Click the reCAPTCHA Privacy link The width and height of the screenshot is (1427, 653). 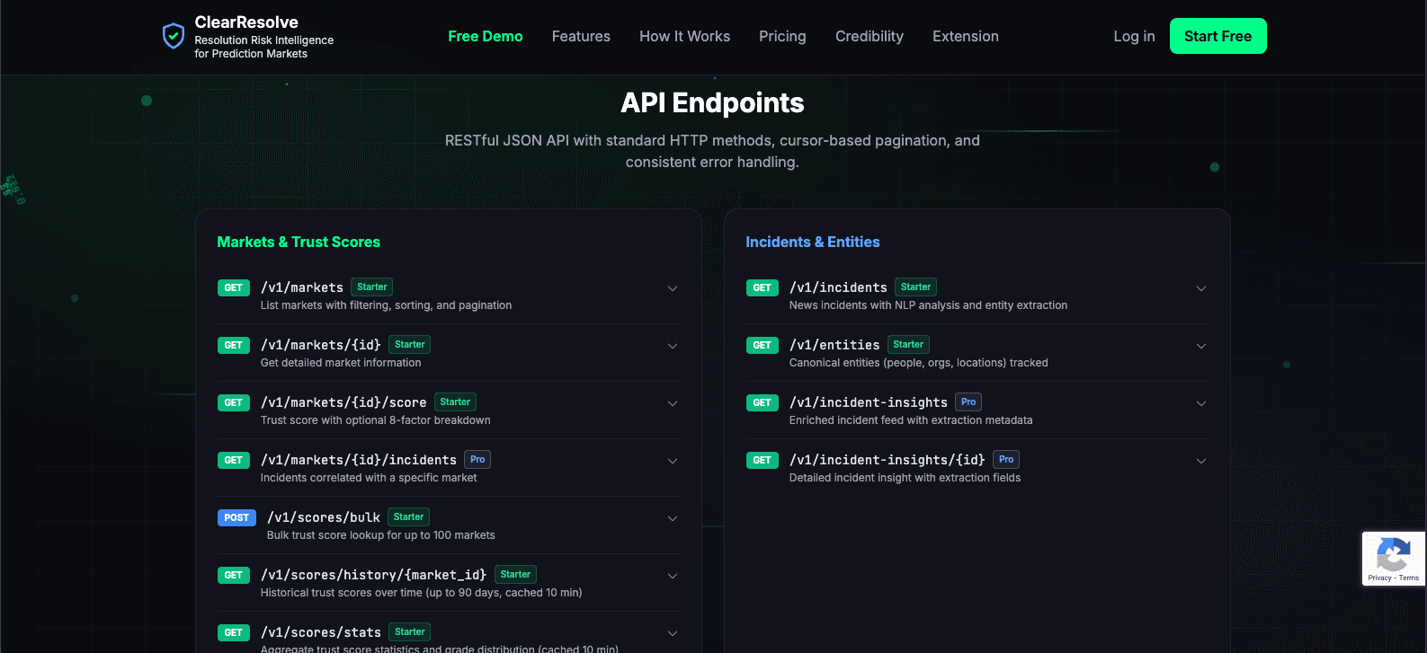tap(1379, 578)
